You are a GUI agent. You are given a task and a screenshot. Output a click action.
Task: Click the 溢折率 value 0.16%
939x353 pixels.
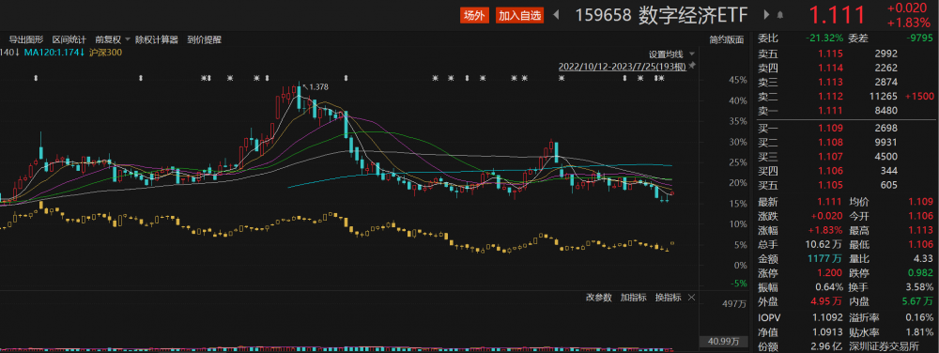coord(919,317)
